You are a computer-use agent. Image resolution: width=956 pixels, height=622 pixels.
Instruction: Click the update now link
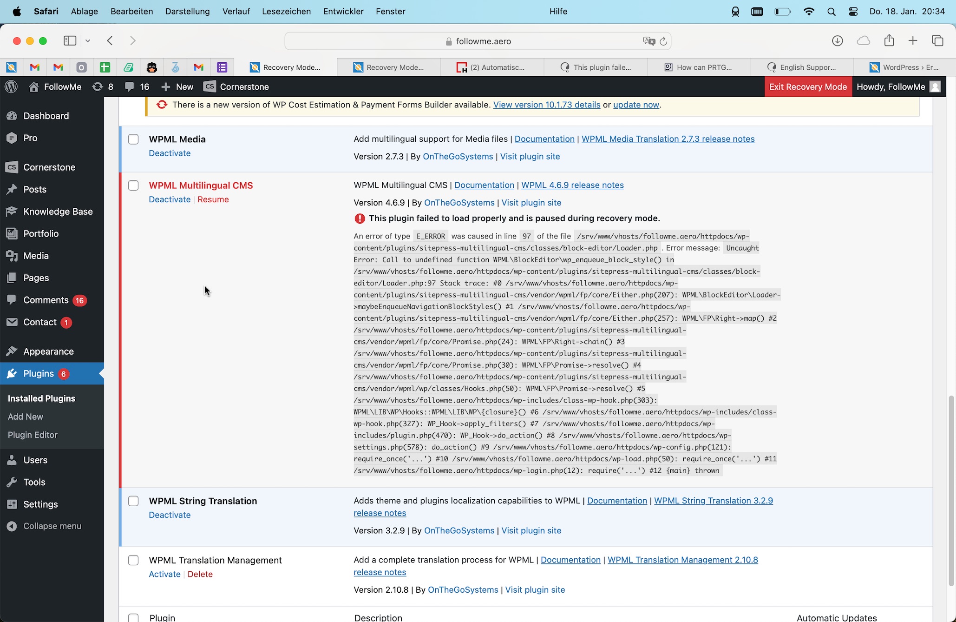coord(636,105)
